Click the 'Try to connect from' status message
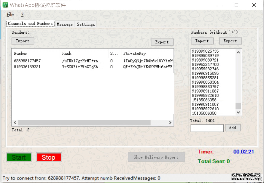This screenshot has width=264, height=183. (x=58, y=178)
